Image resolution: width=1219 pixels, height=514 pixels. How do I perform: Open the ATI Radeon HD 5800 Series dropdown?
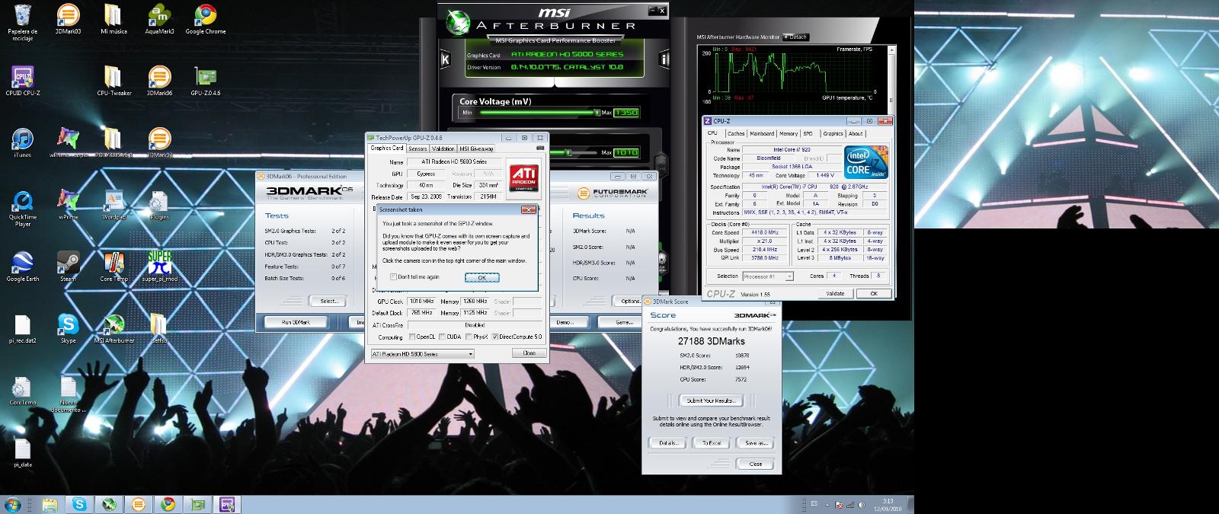pyautogui.click(x=422, y=354)
